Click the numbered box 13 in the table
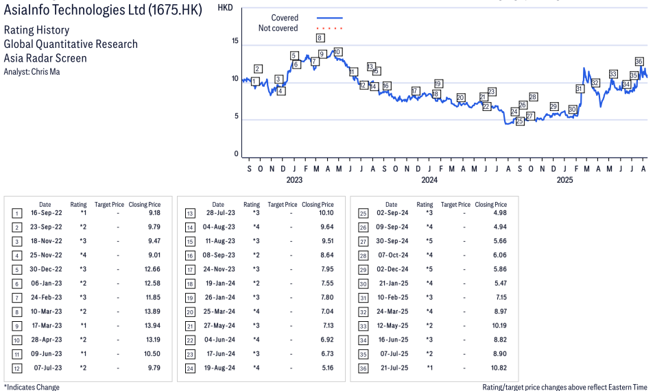This screenshot has width=655, height=391. point(190,214)
